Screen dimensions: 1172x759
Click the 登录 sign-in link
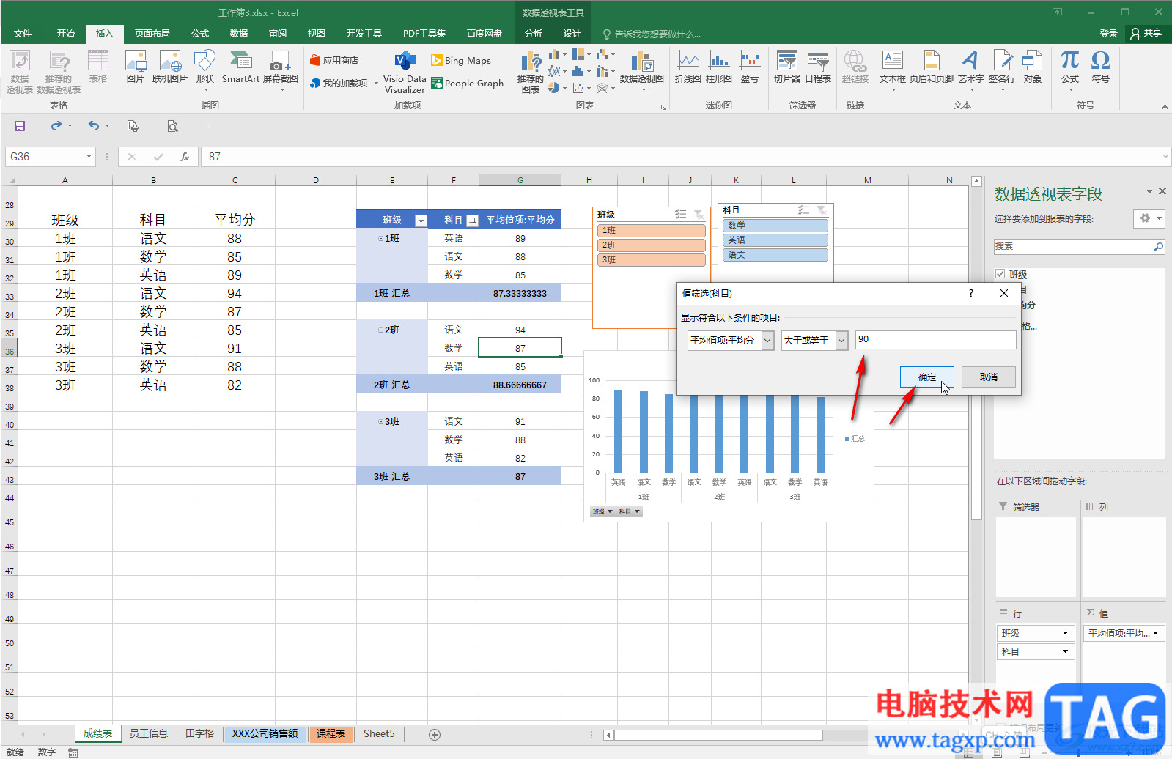click(x=1108, y=33)
